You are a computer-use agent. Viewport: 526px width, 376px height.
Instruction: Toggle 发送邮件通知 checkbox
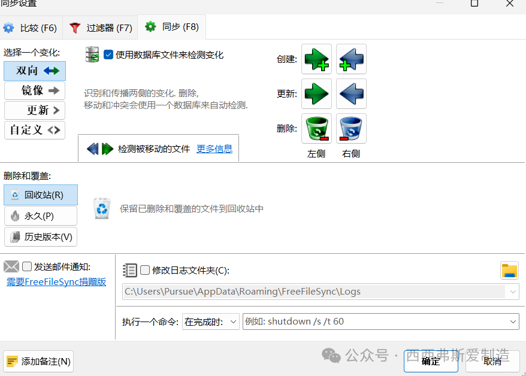tap(27, 267)
